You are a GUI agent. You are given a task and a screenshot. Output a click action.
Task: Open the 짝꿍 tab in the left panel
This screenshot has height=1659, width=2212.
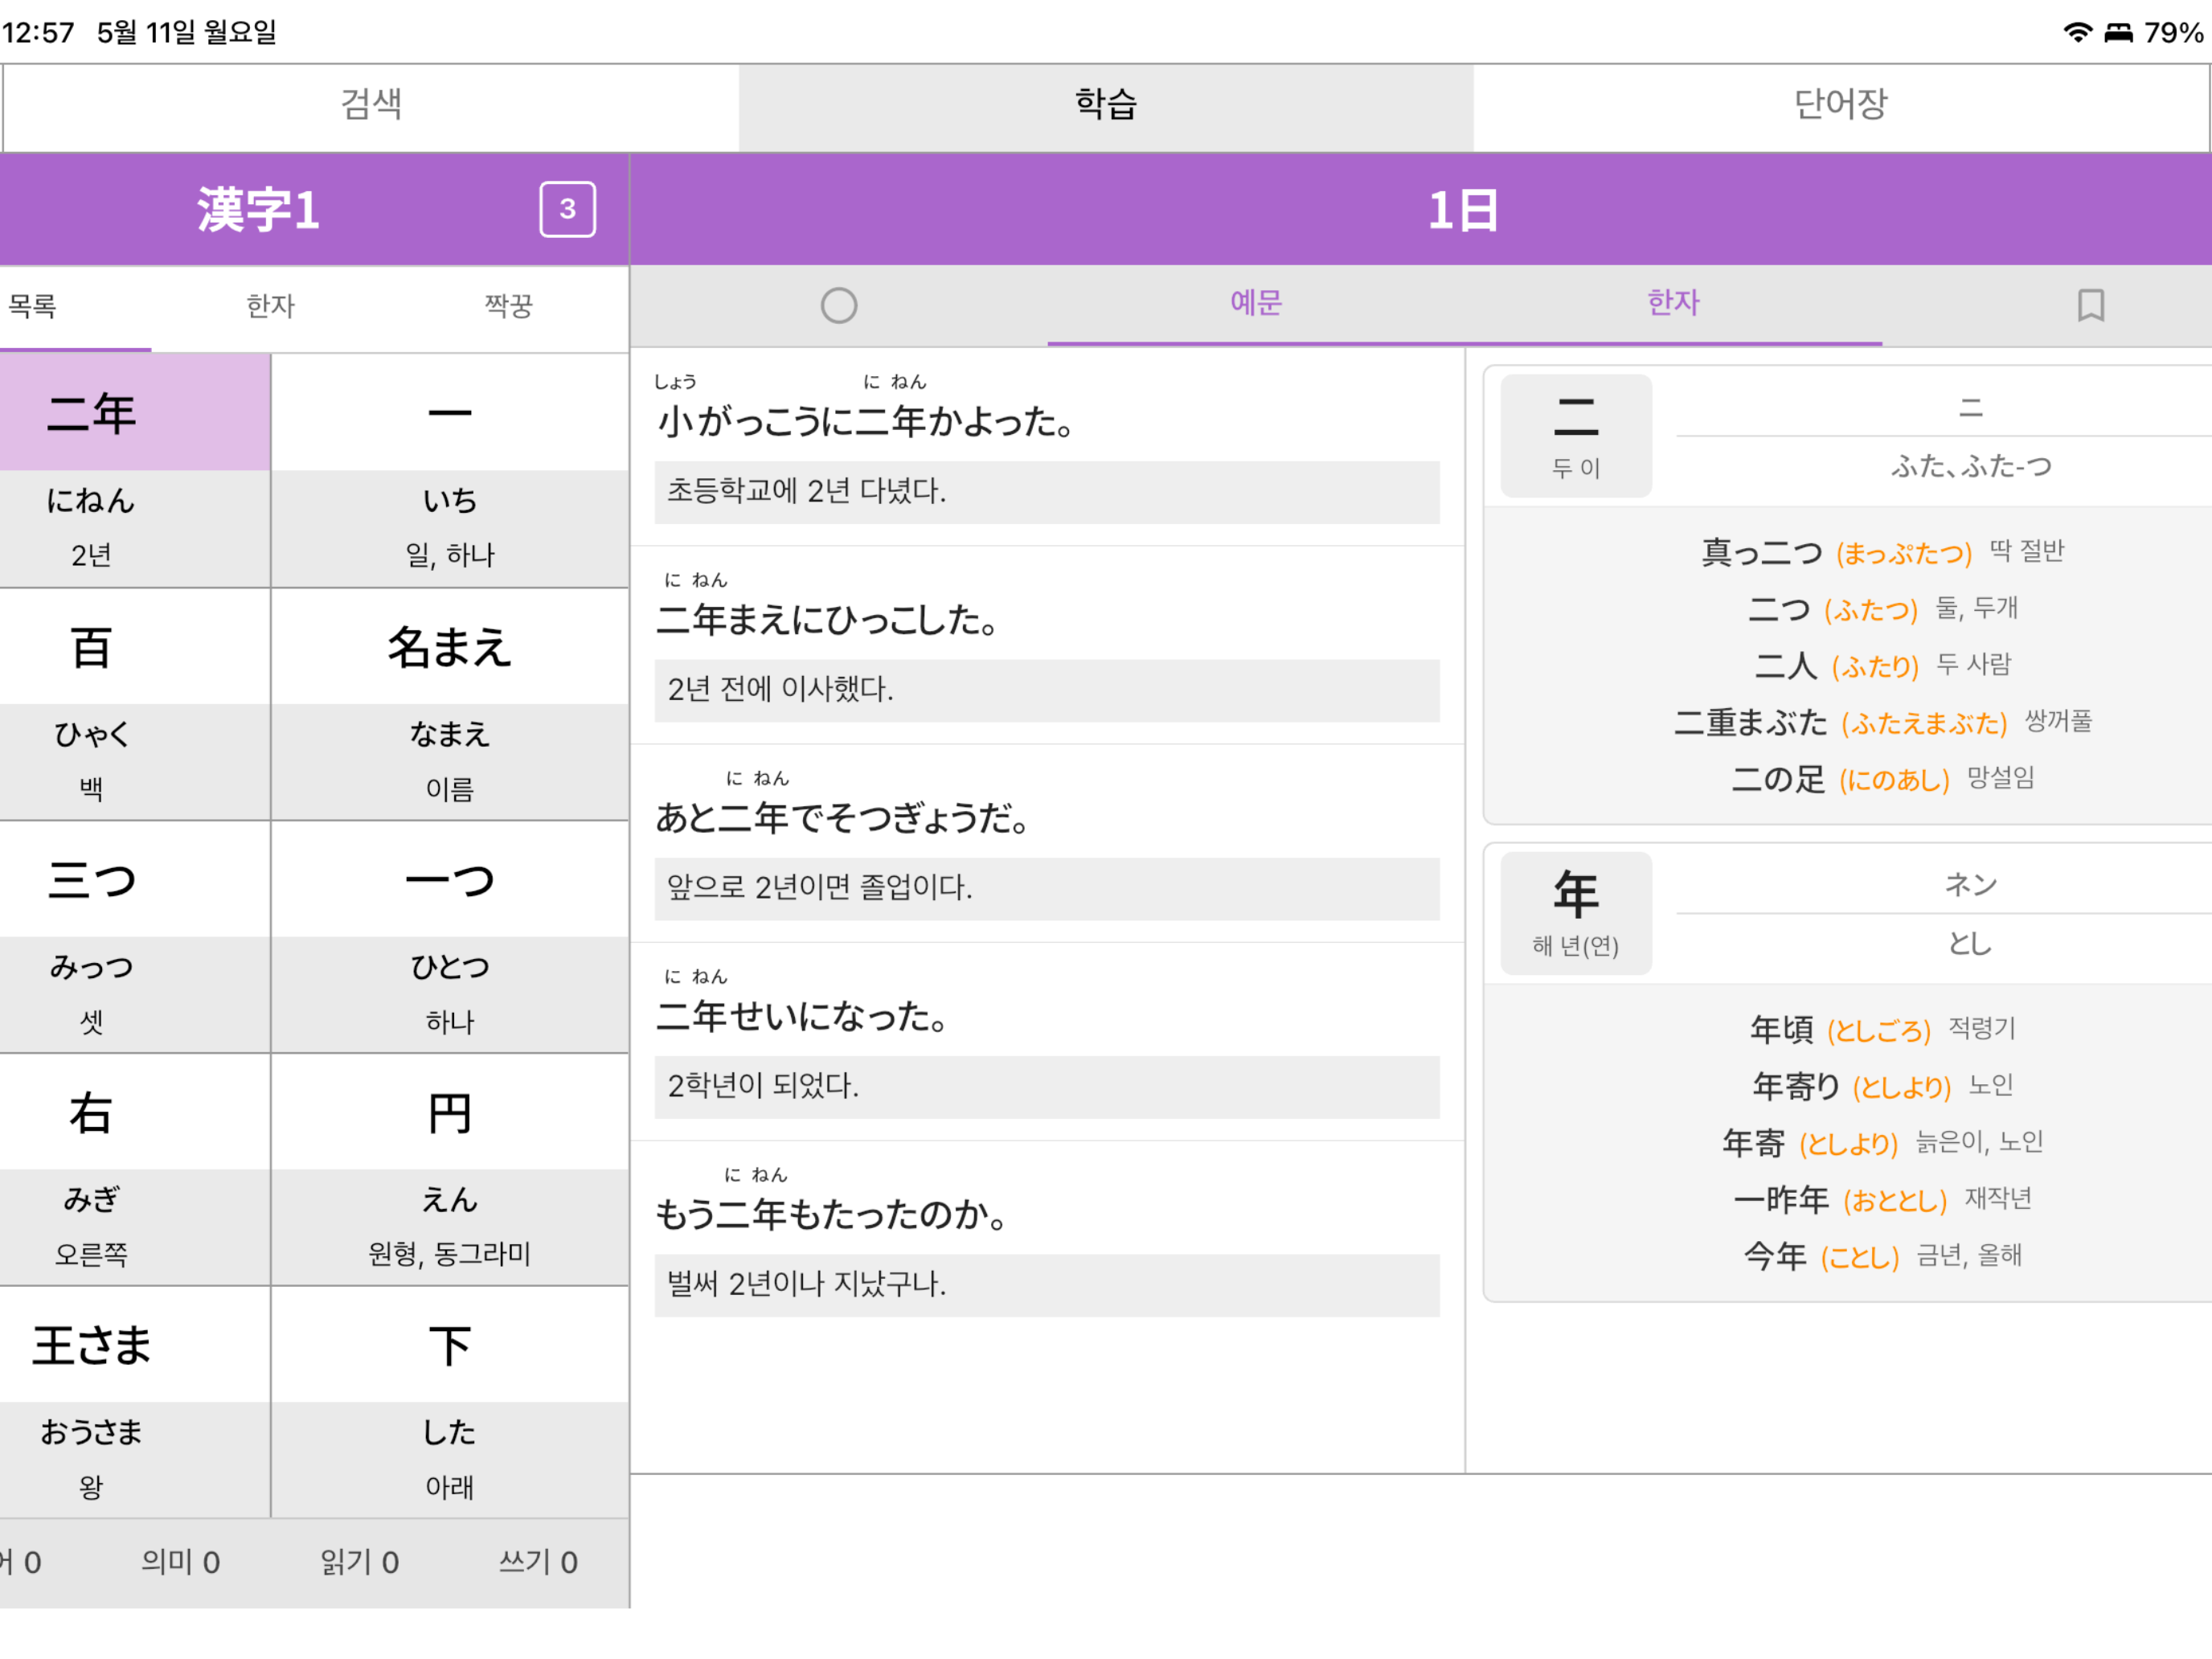coord(508,306)
